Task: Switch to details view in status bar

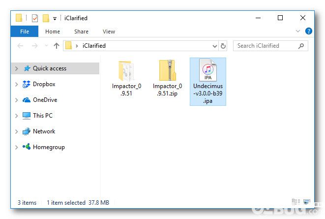Action: coord(296,202)
